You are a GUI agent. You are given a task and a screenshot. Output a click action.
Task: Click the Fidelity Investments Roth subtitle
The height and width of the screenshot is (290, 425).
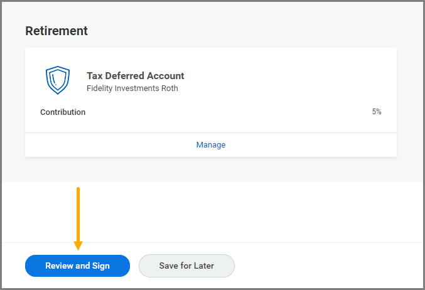(x=132, y=89)
